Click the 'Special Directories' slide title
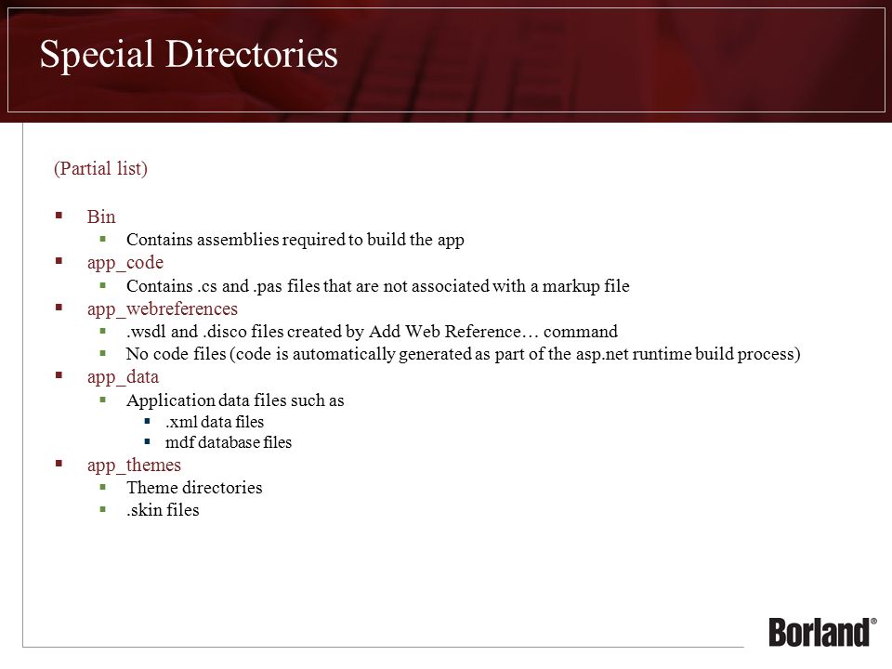Viewport: 892px width, 669px height. [189, 55]
